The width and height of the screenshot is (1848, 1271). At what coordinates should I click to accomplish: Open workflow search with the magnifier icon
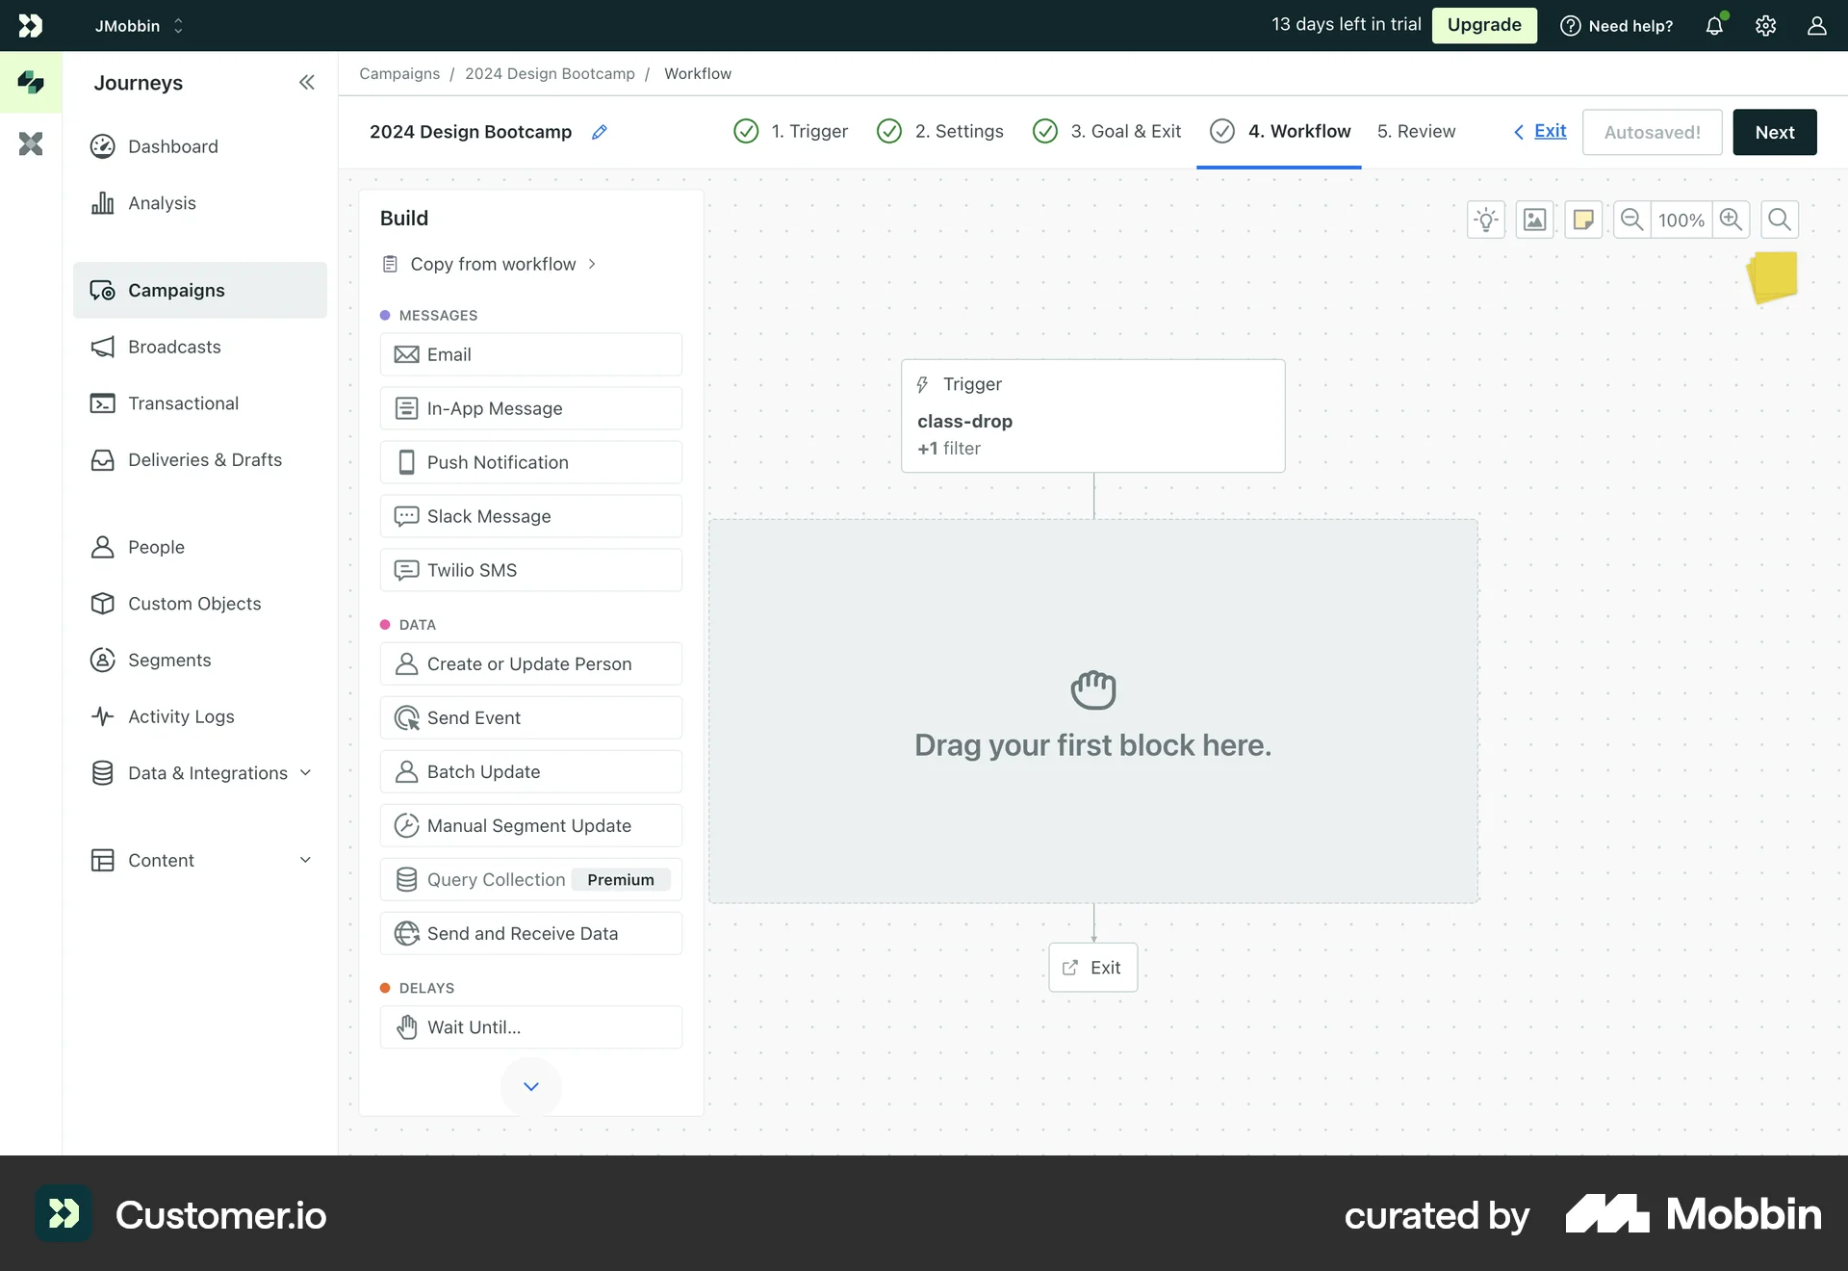1779,219
